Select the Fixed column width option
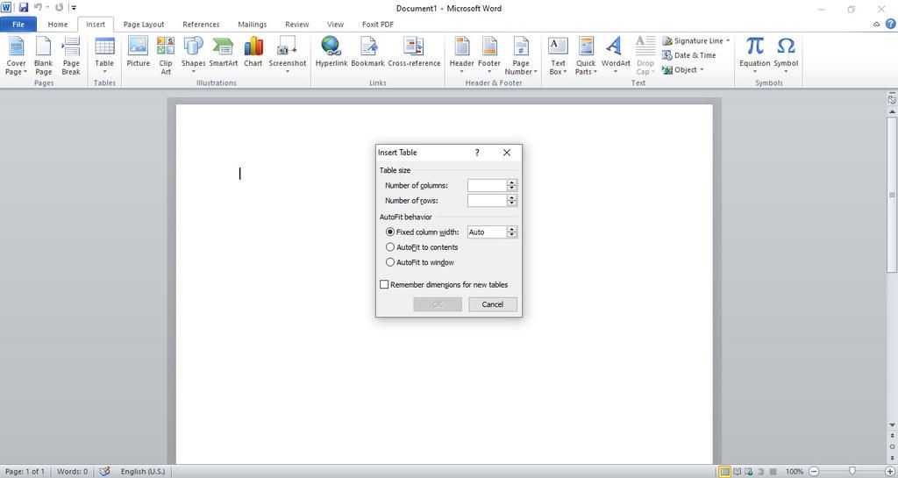The width and height of the screenshot is (898, 478). coord(390,232)
